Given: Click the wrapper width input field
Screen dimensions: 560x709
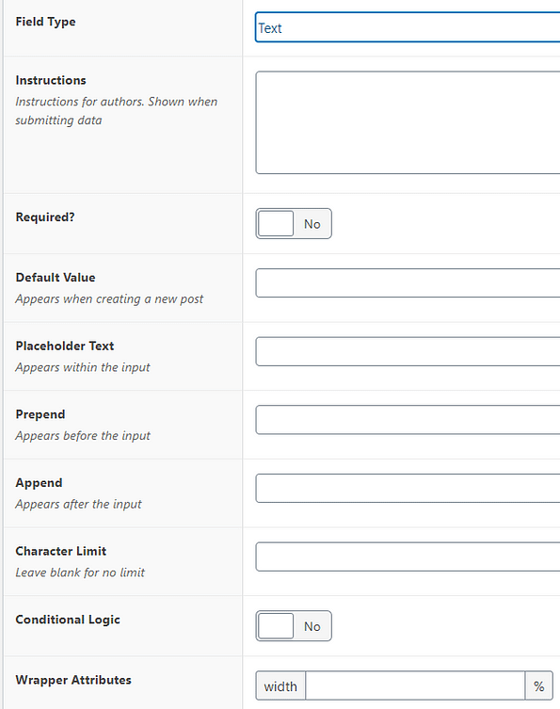Looking at the screenshot, I should pos(415,686).
